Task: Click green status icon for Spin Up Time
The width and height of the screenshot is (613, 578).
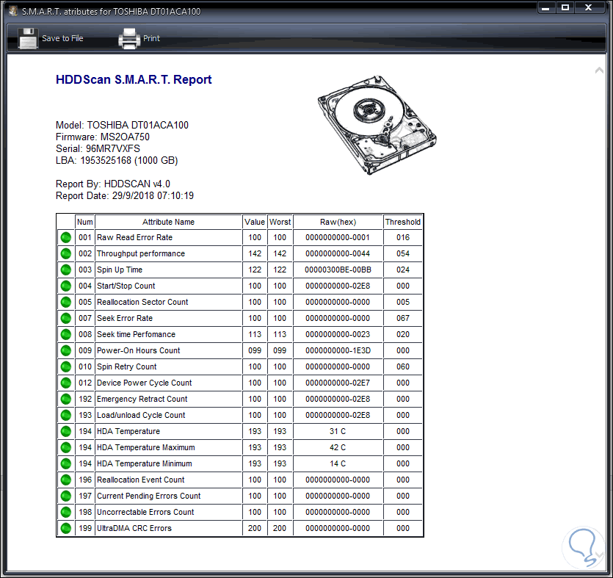Action: tap(65, 270)
